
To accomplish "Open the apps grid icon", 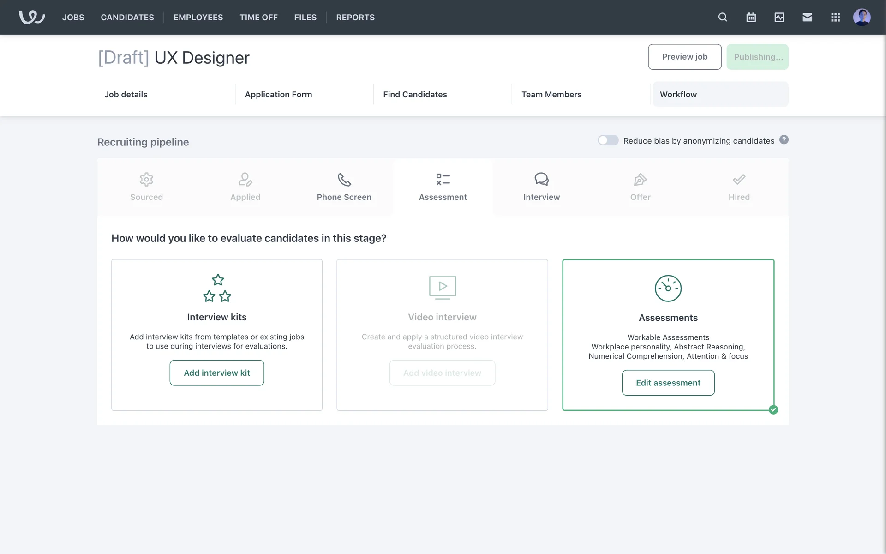I will pos(835,17).
